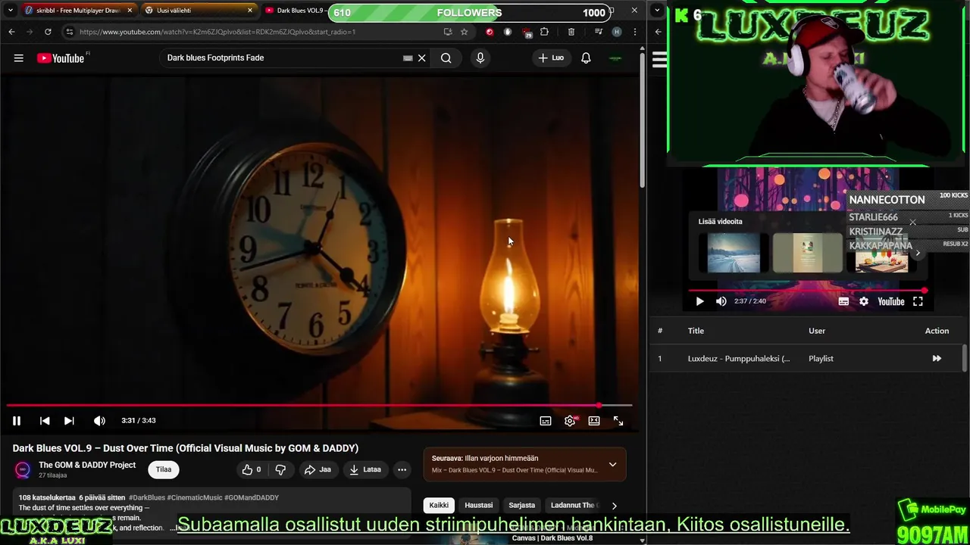Open the Luo create menu
The width and height of the screenshot is (970, 545).
coord(551,58)
